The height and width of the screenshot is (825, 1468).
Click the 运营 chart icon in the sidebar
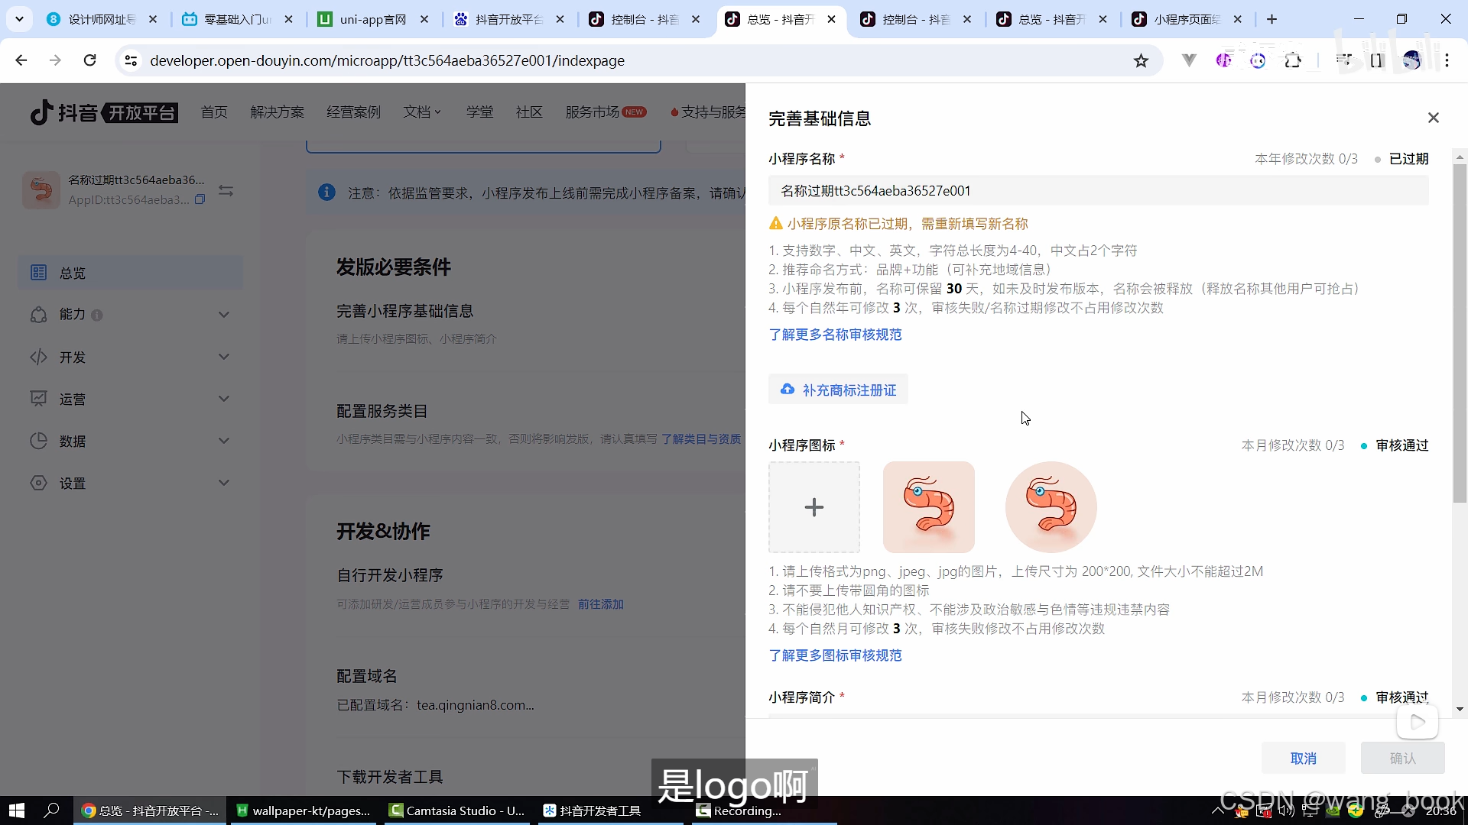tap(38, 399)
